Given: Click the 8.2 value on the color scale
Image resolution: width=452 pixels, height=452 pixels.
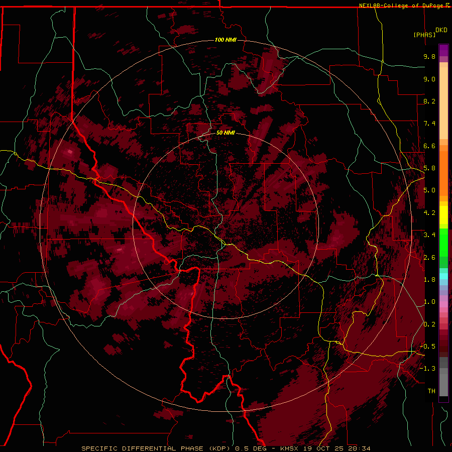Looking at the screenshot, I should [x=429, y=101].
